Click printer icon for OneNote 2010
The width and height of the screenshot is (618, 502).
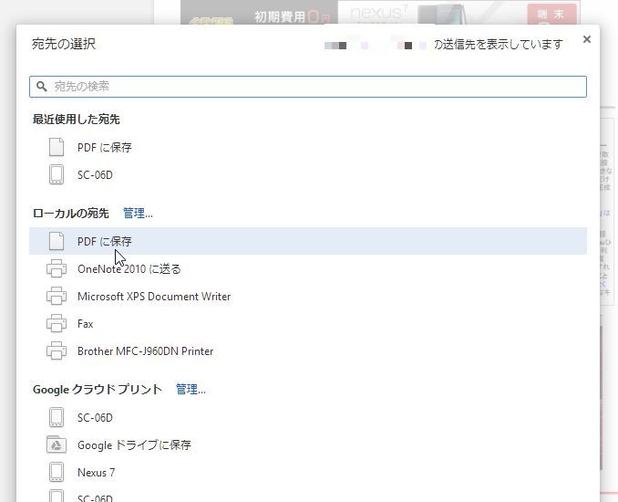click(x=57, y=268)
